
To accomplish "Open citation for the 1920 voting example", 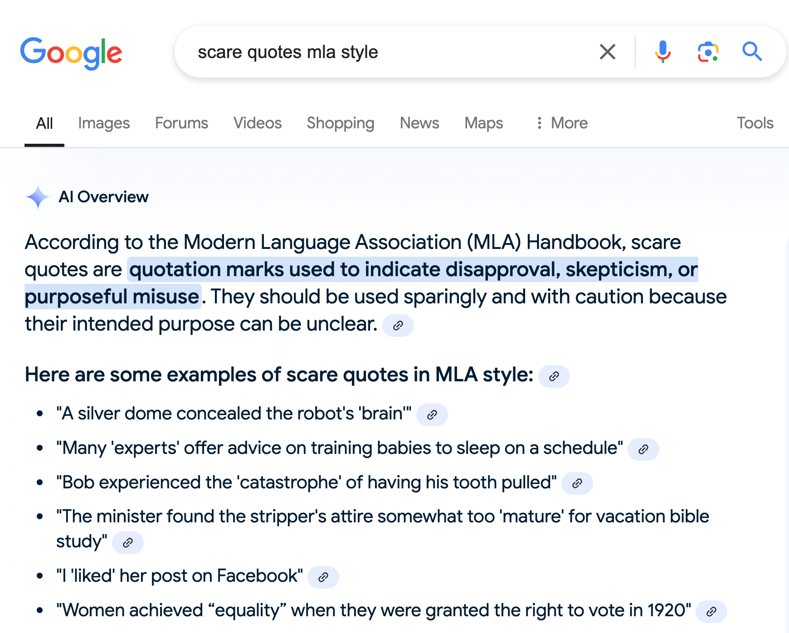I will pyautogui.click(x=712, y=611).
